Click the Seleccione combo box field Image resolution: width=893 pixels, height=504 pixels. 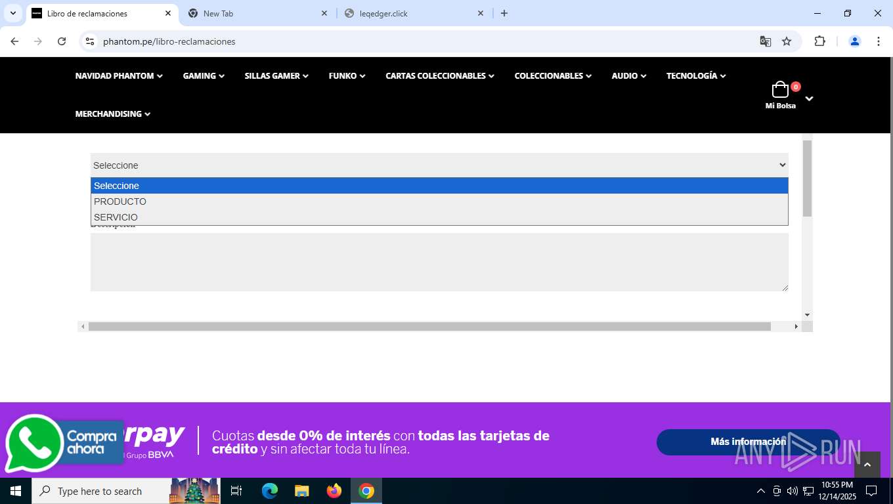click(439, 165)
